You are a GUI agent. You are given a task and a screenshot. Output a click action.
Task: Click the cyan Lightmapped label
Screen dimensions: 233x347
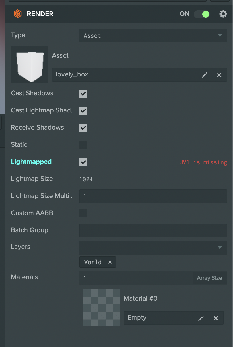[x=31, y=162]
